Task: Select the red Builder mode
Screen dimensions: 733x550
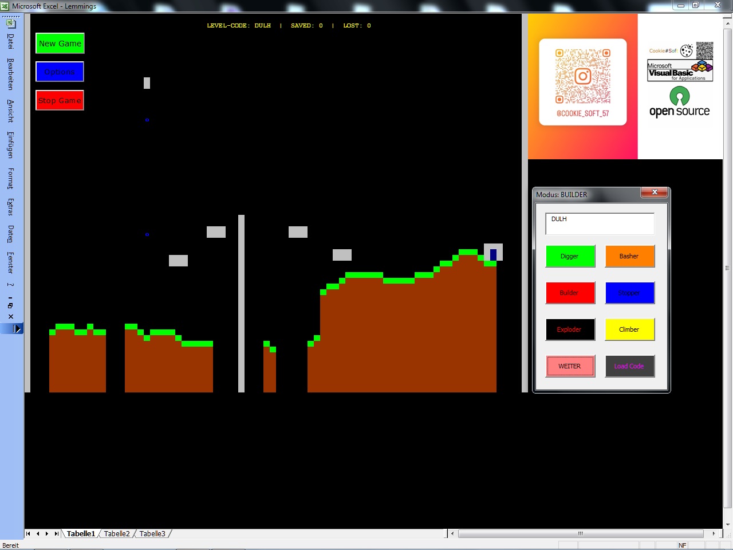Action: pos(570,293)
